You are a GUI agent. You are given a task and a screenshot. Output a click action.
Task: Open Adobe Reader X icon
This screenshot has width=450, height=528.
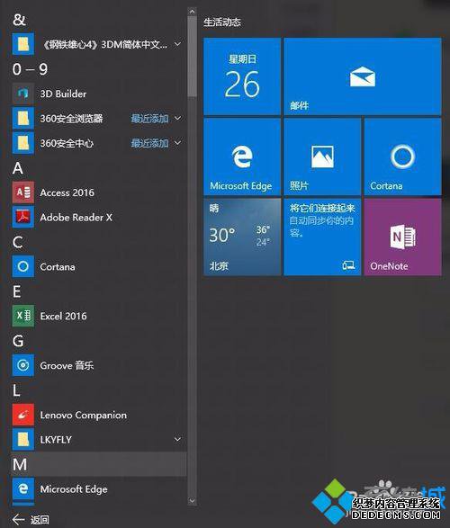(22, 217)
